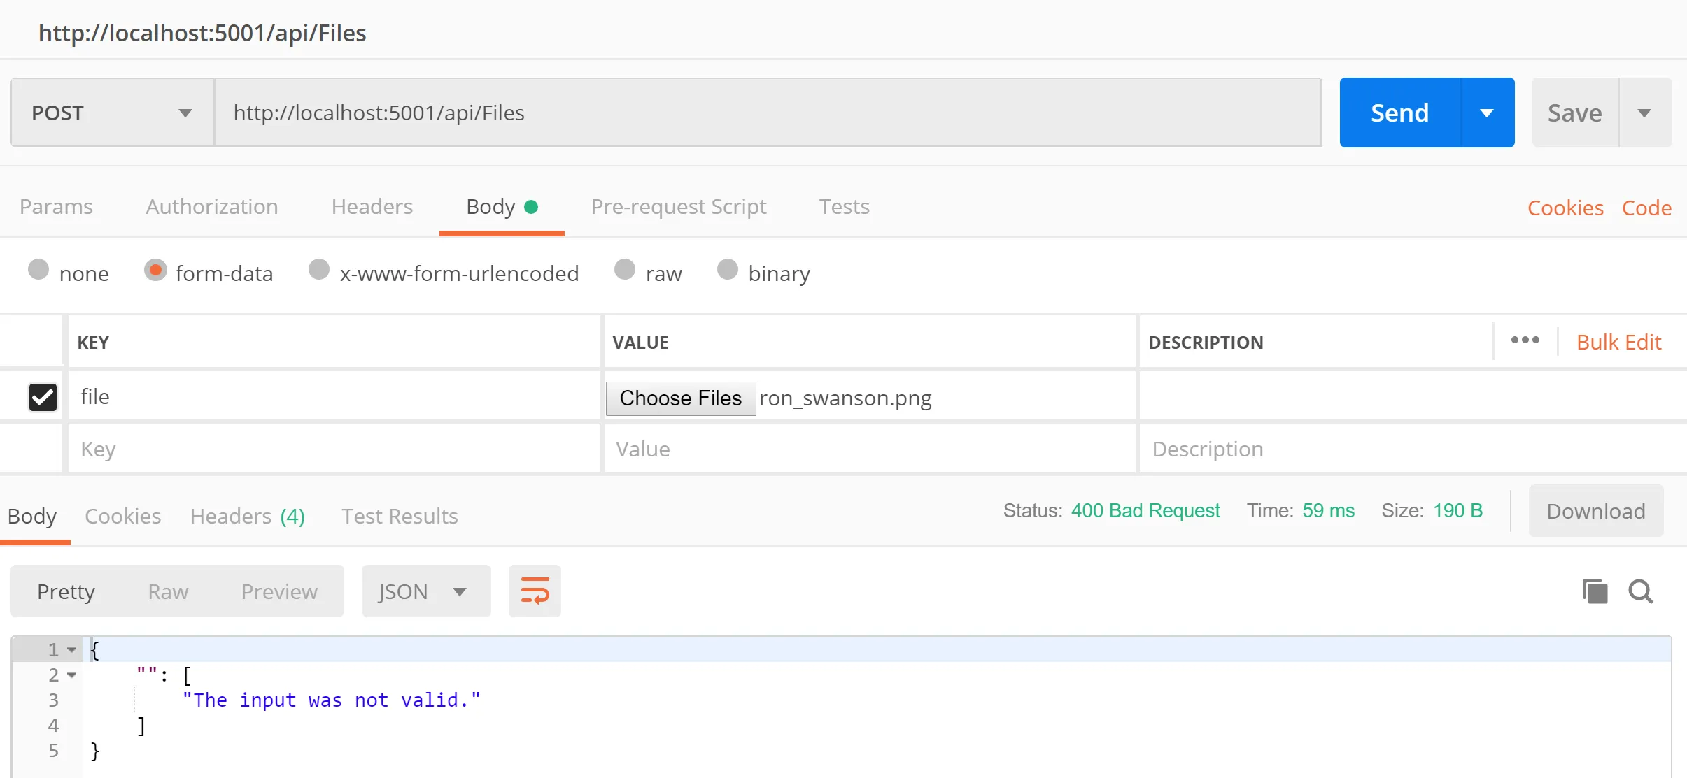
Task: Expand the Send button dropdown arrow
Action: [1487, 113]
